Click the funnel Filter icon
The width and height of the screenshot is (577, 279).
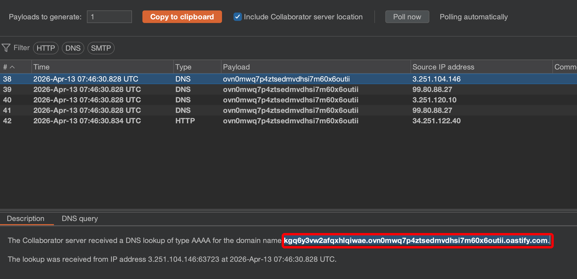click(x=6, y=48)
